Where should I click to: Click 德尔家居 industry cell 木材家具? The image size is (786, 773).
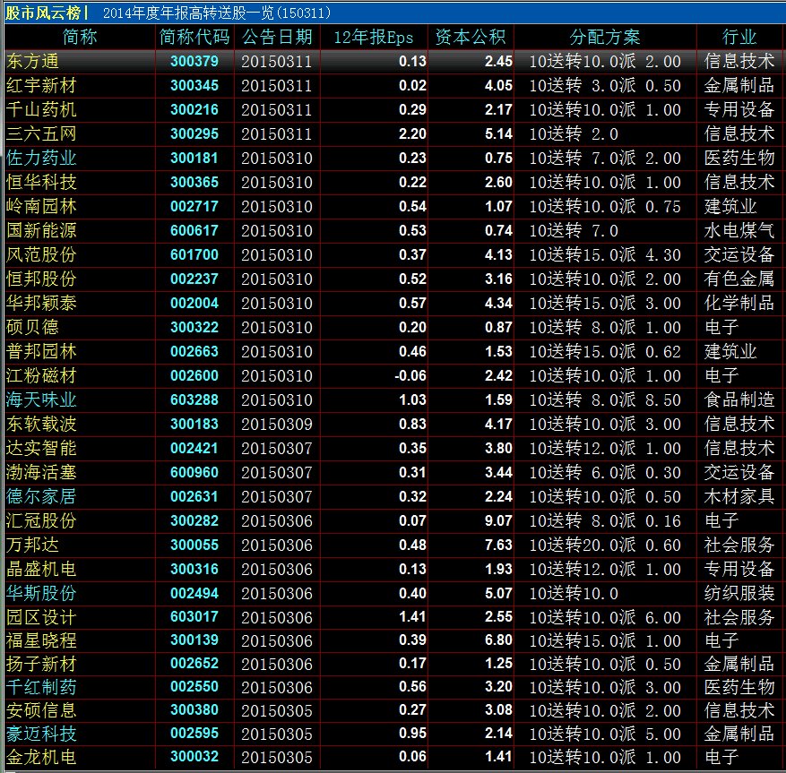pos(739,497)
